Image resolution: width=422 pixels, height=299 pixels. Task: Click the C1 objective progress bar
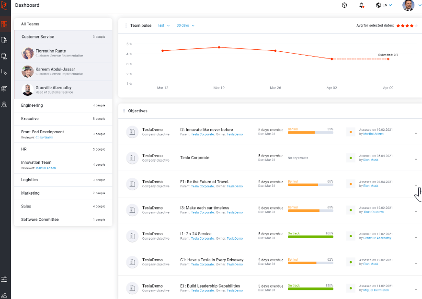310,263
